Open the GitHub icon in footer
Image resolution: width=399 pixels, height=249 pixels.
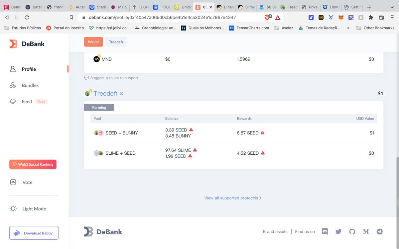[x=352, y=231]
